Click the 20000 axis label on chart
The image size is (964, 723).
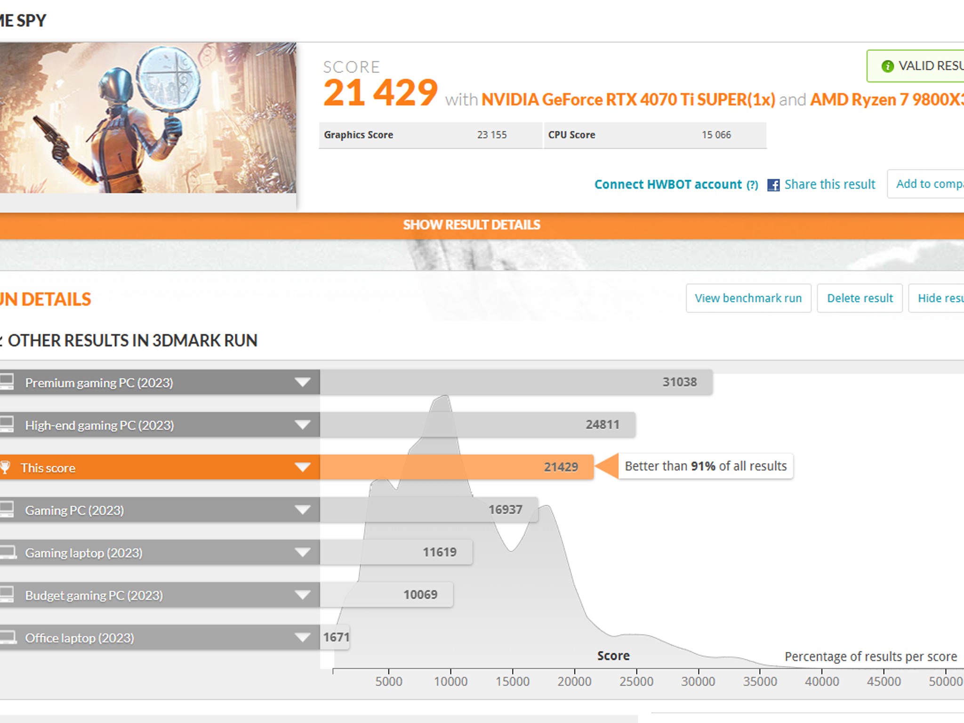pos(574,681)
